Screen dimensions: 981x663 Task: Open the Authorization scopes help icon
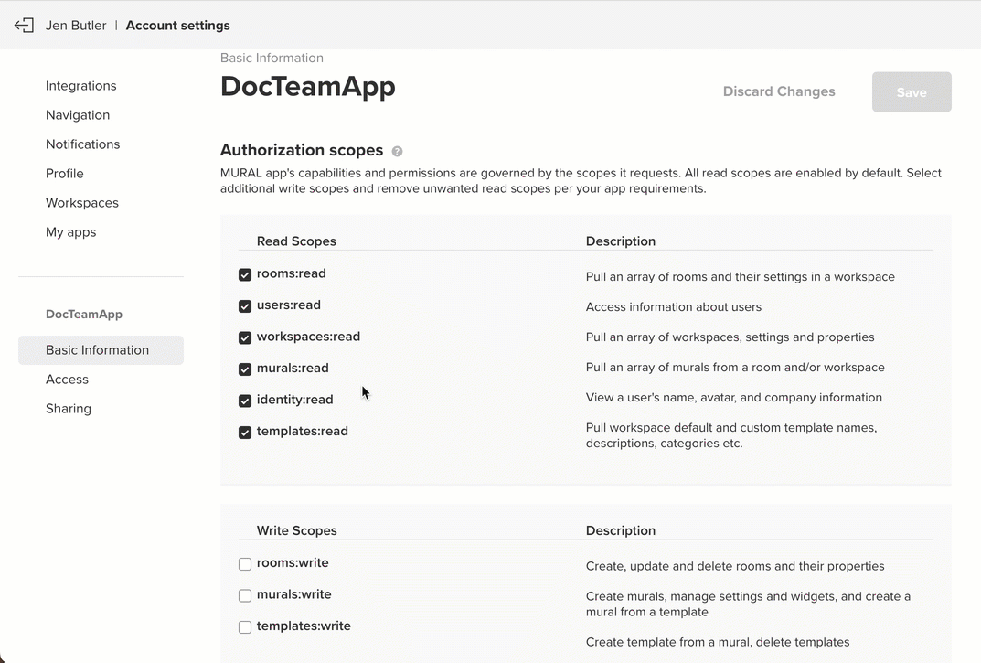pyautogui.click(x=398, y=152)
